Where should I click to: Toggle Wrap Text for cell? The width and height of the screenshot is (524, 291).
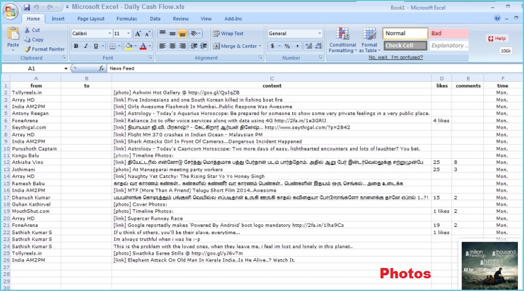(x=228, y=33)
